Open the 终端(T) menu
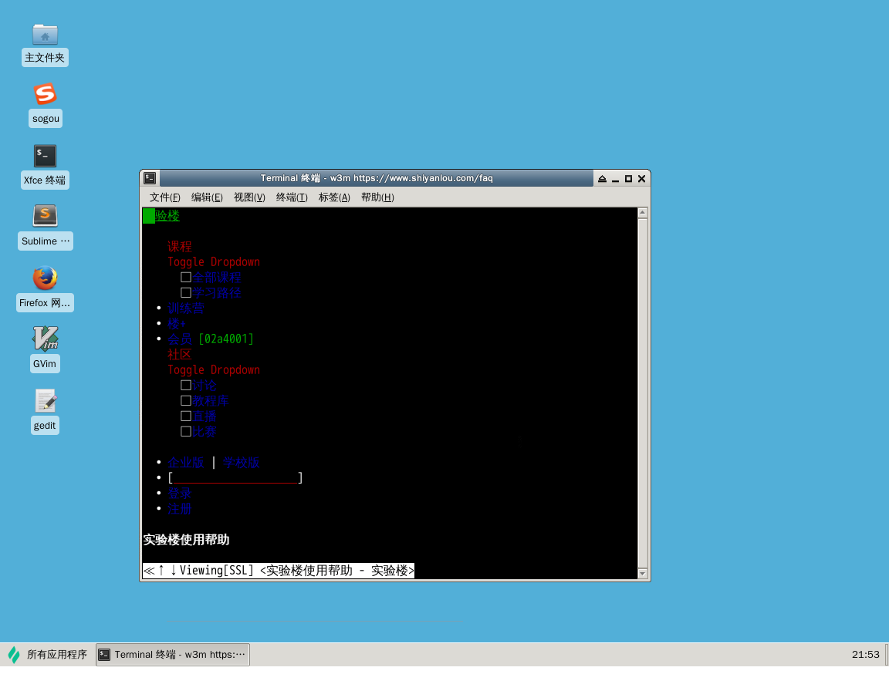889x691 pixels. (292, 197)
